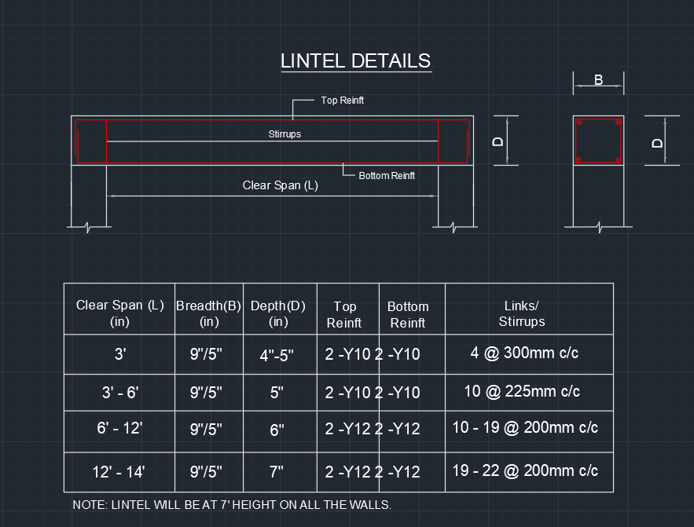Image resolution: width=694 pixels, height=527 pixels.
Task: Click the red lintel cross-section square
Action: point(597,142)
